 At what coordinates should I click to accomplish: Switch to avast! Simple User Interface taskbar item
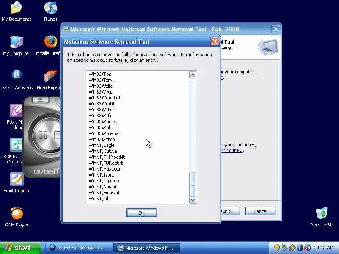click(x=78, y=248)
